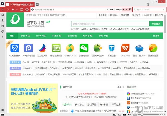Open the History side panel
The image size is (167, 116).
3,31
